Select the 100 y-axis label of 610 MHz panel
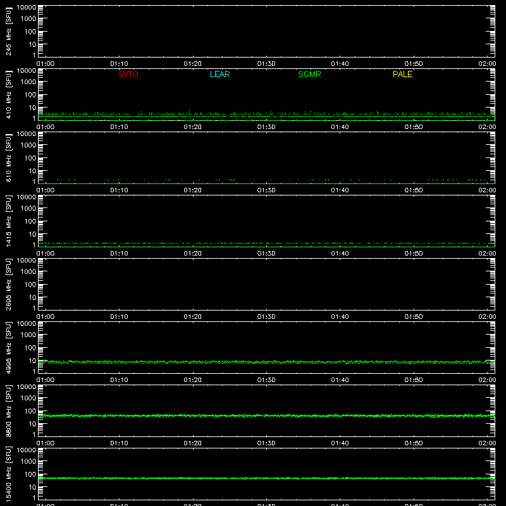 pyautogui.click(x=30, y=158)
